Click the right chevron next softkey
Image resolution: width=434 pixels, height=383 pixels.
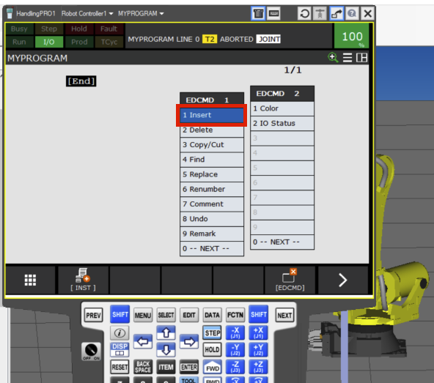coord(343,280)
